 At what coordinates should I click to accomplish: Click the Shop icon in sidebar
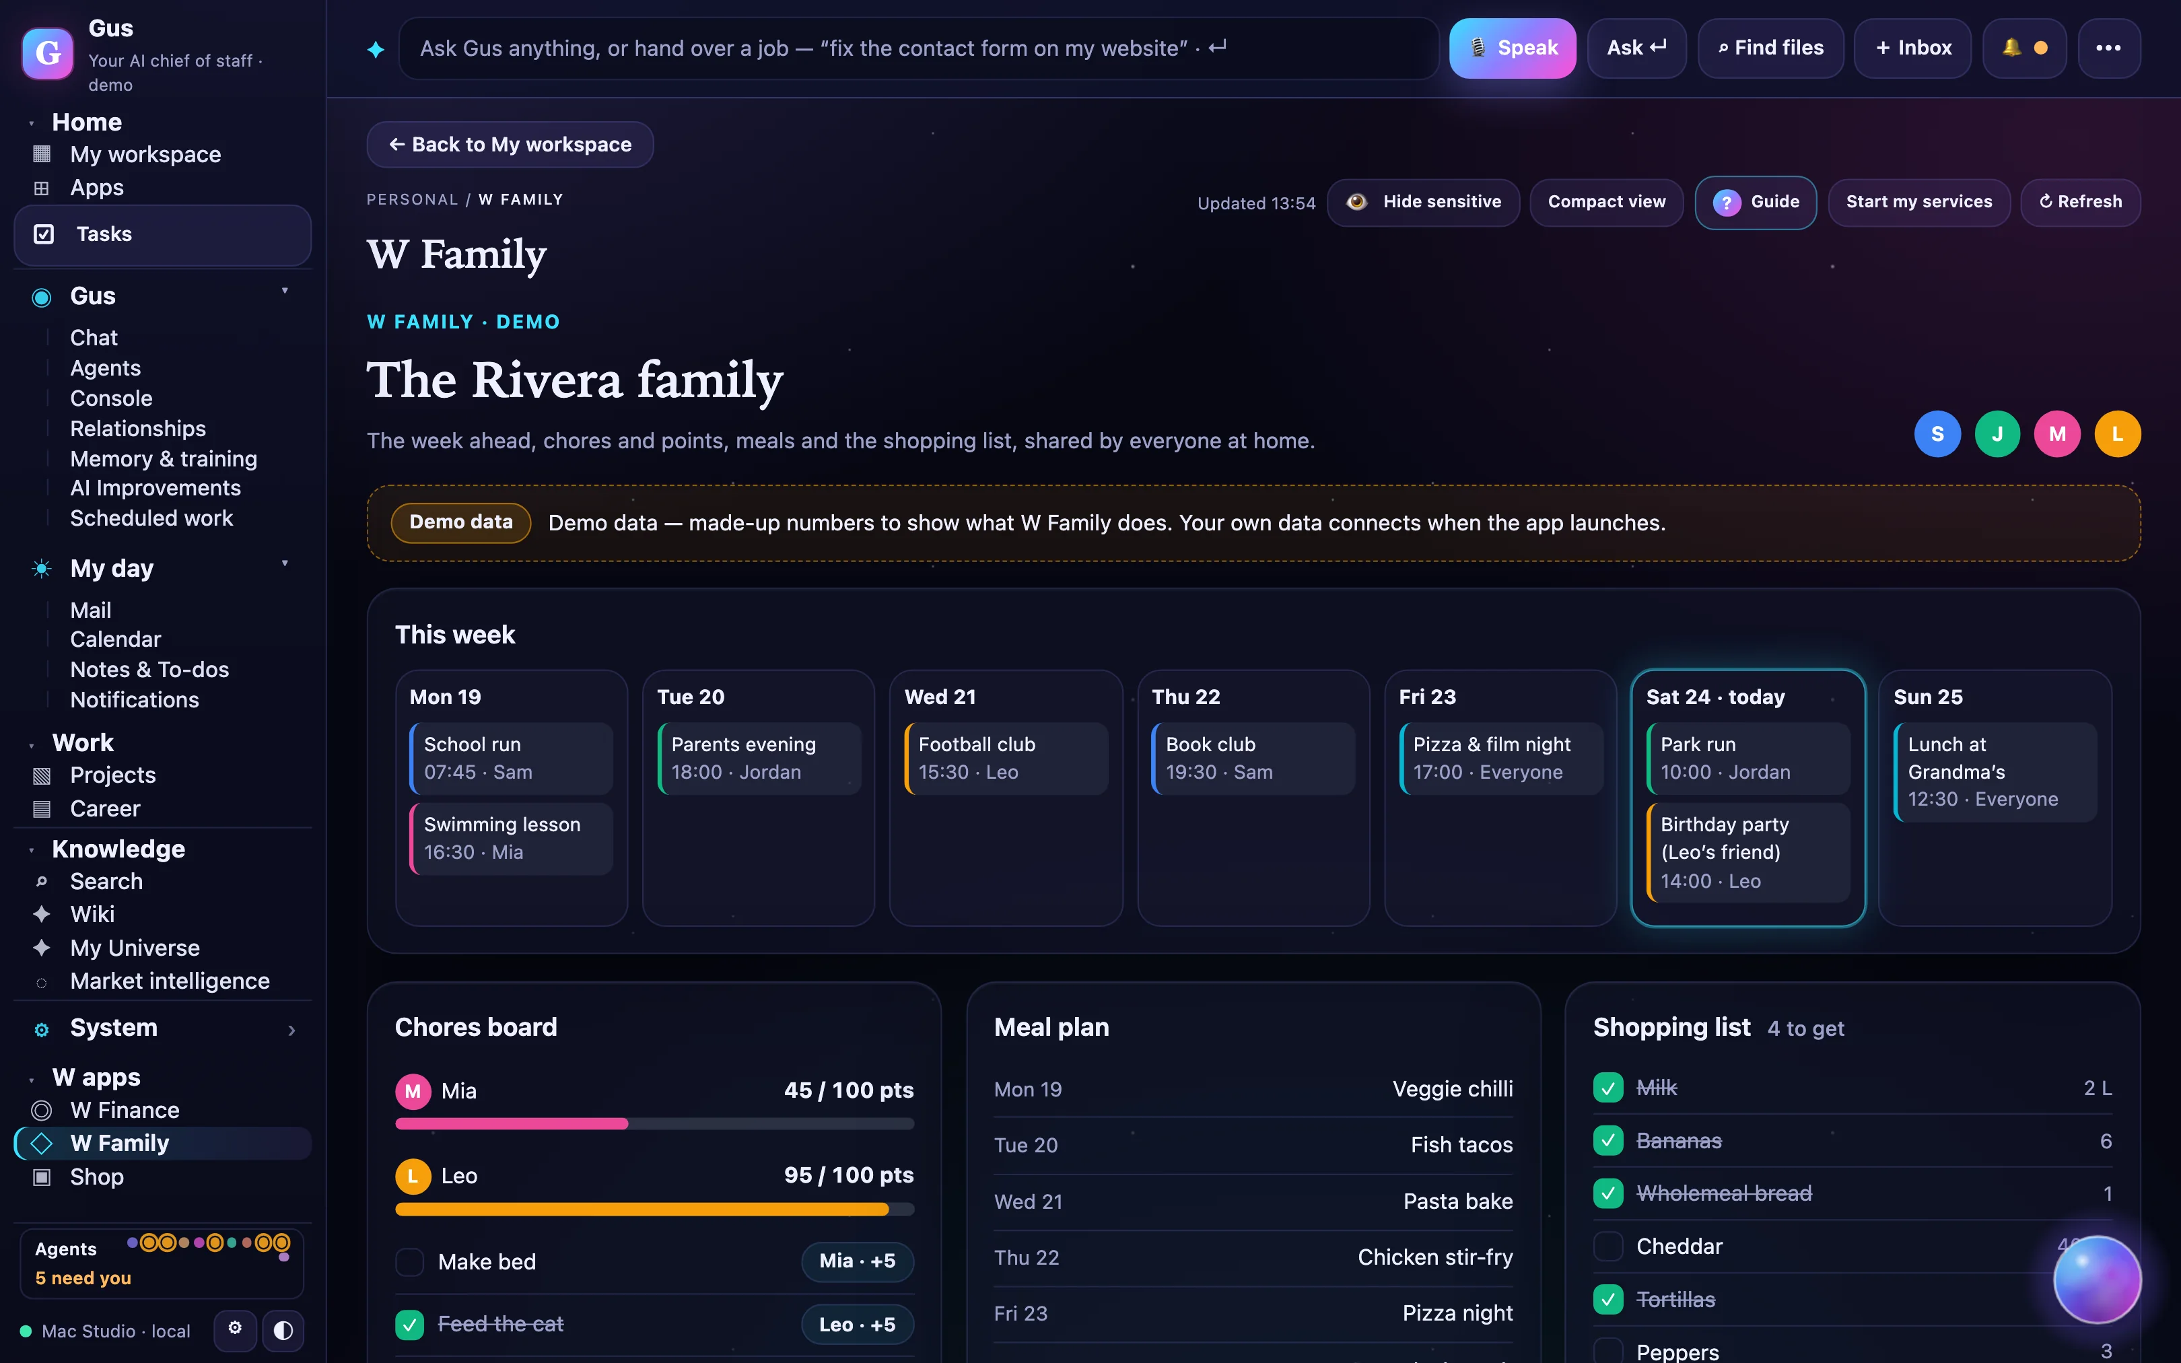[42, 1177]
